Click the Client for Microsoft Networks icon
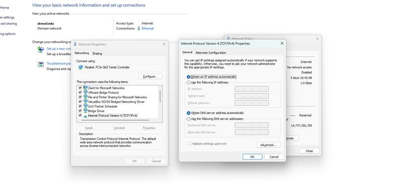Screen dimensions: 395x184 (x=85, y=88)
